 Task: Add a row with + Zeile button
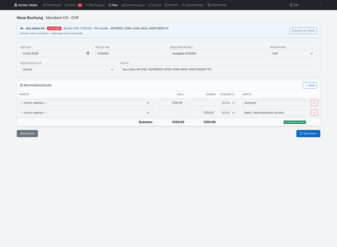tap(309, 86)
